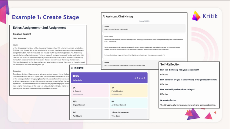The width and height of the screenshot is (230, 129).
Task: Open the 0% AI Content card
Action: click(x=90, y=91)
